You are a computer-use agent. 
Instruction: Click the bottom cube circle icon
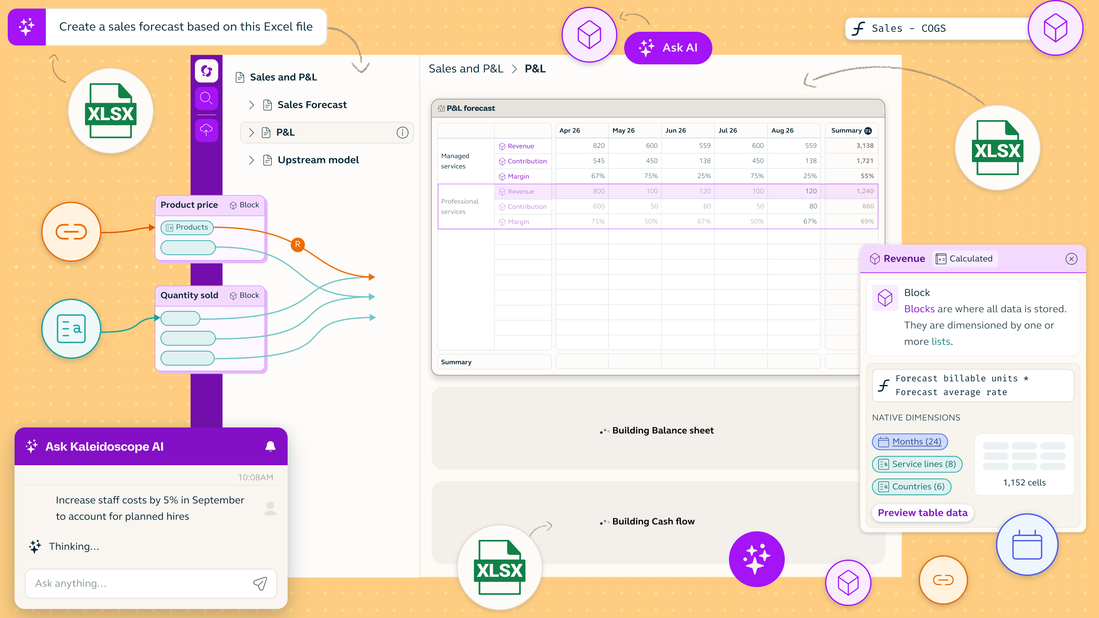tap(848, 583)
